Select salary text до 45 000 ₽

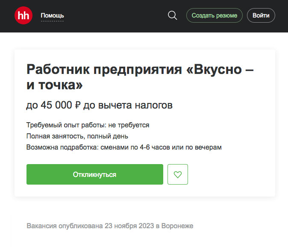pyautogui.click(x=53, y=105)
